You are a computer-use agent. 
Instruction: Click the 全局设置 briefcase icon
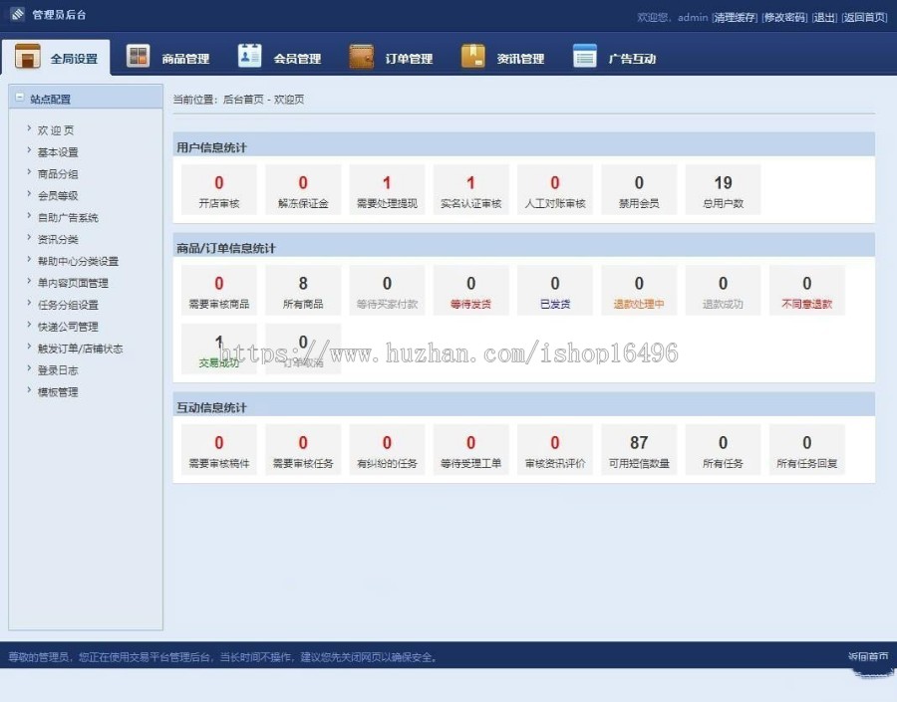(28, 57)
